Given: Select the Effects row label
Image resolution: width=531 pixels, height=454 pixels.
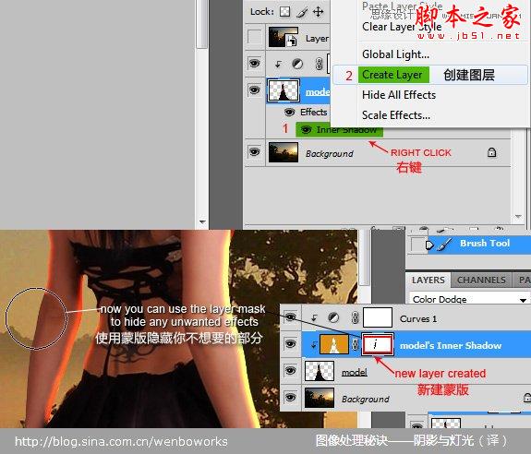Looking at the screenshot, I should tap(314, 112).
